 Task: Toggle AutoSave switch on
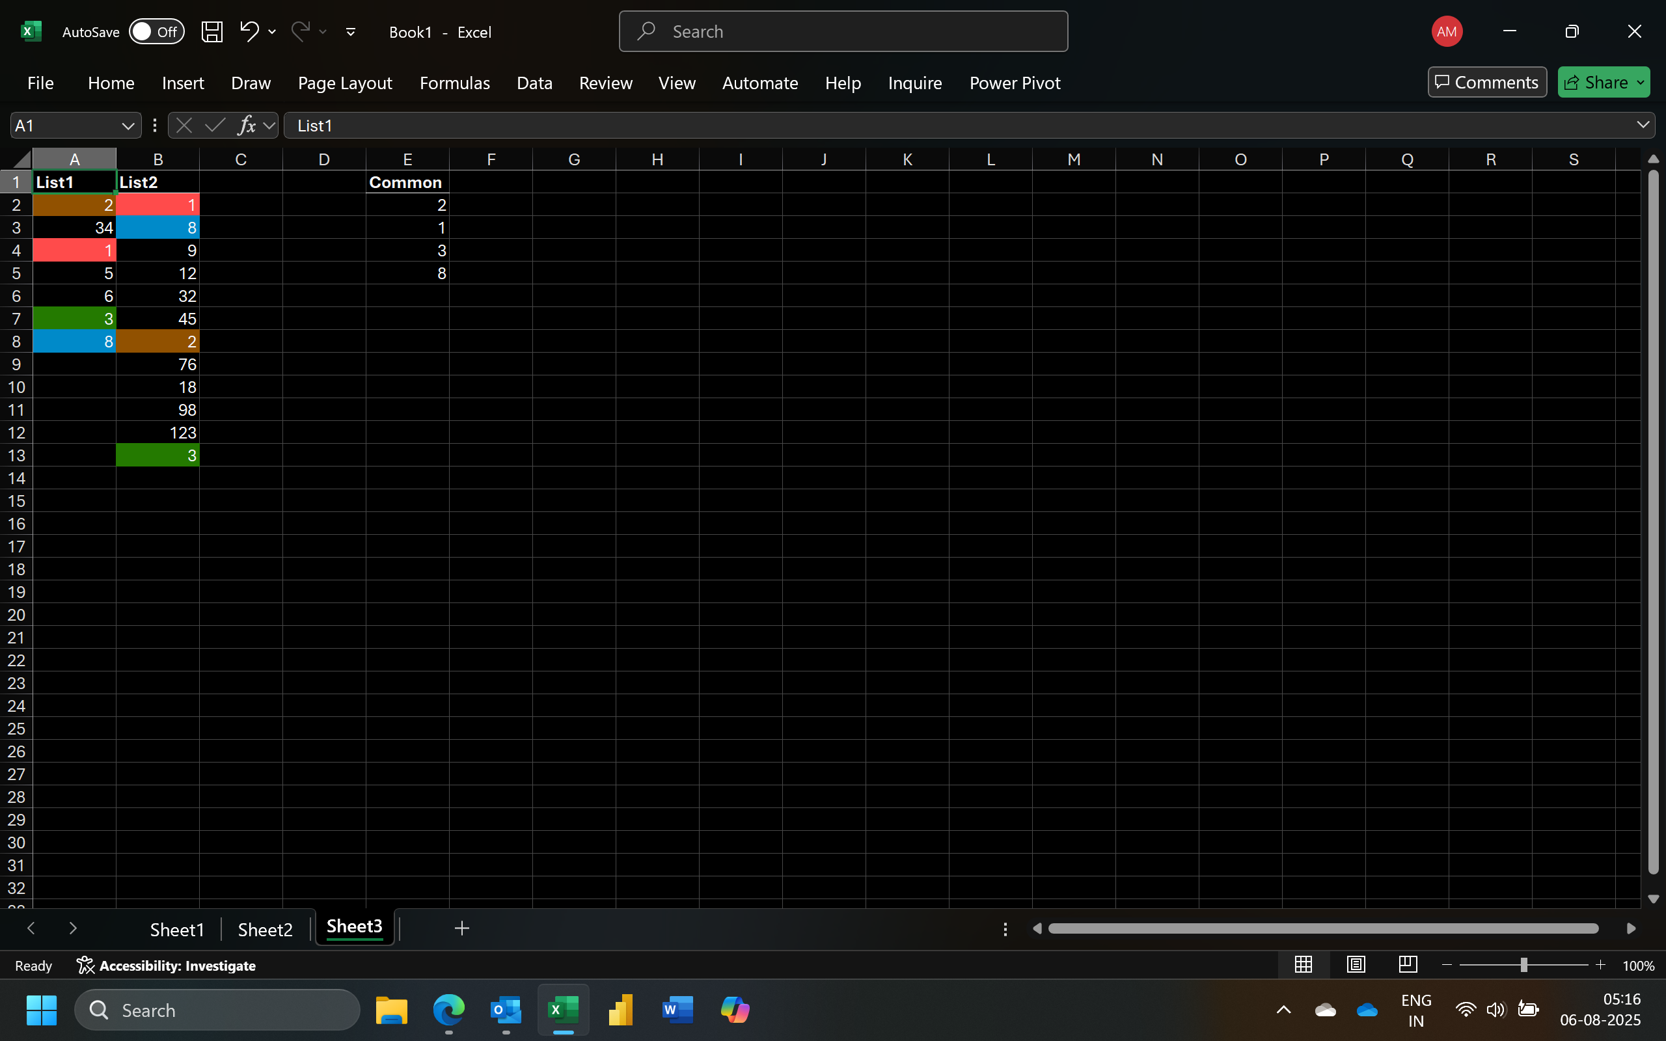157,32
